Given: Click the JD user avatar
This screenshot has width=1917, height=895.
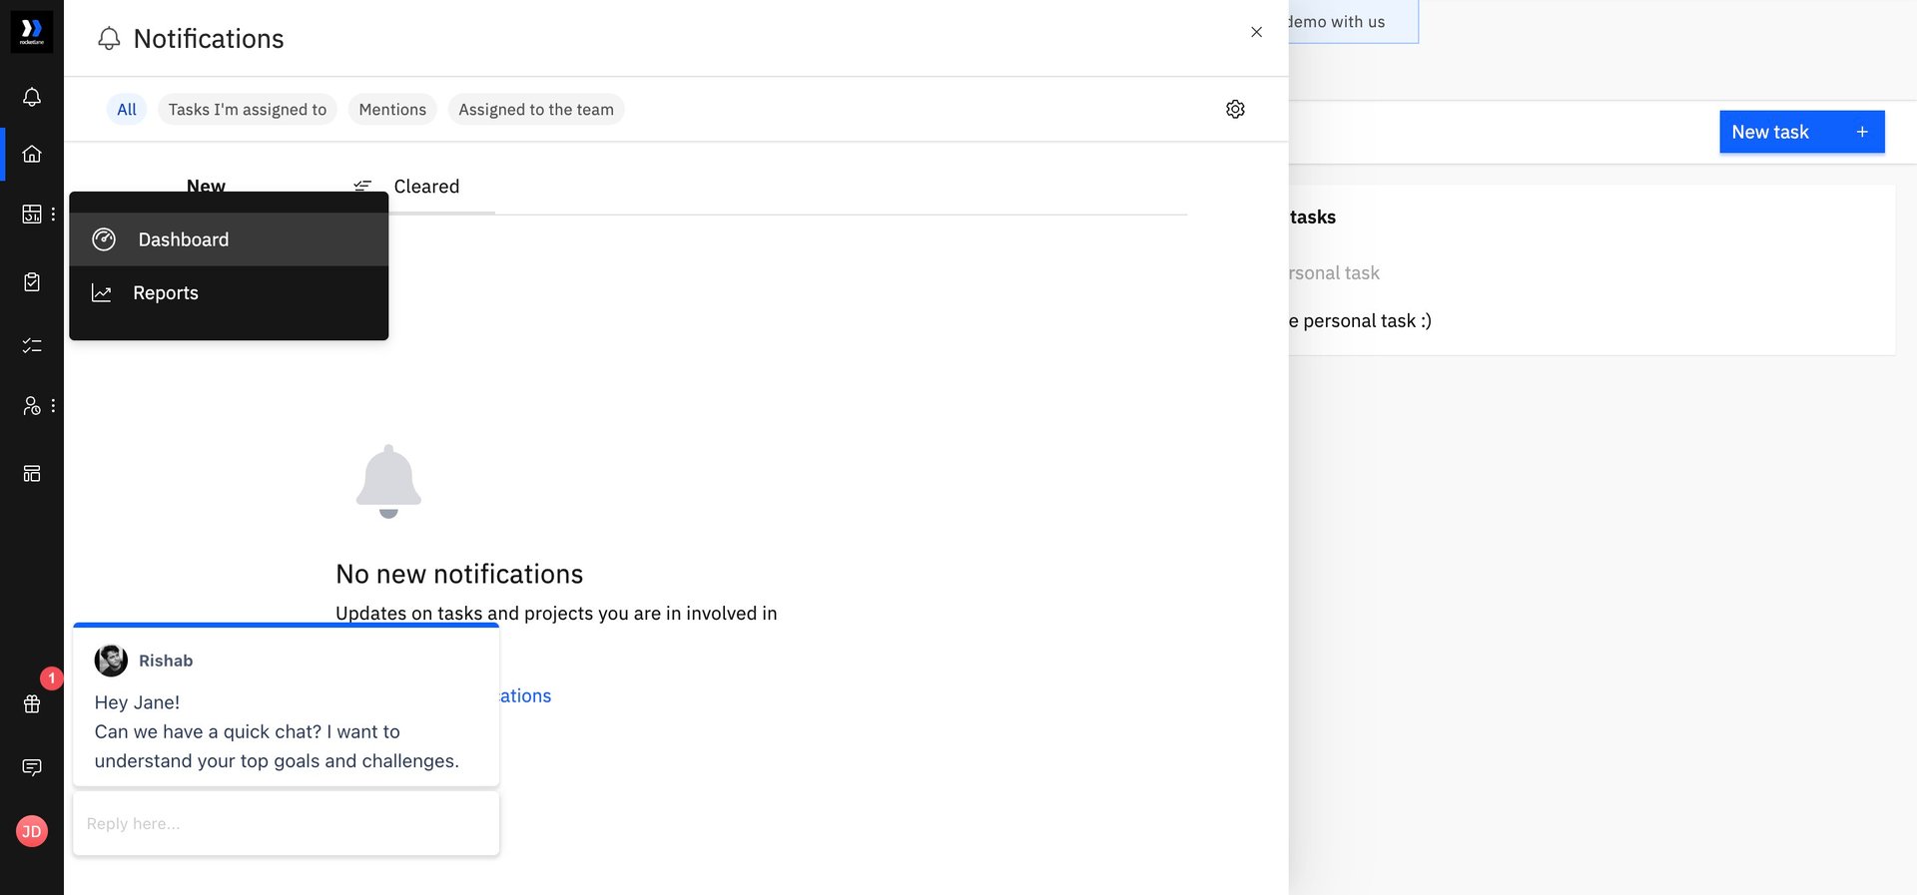Looking at the screenshot, I should [32, 831].
